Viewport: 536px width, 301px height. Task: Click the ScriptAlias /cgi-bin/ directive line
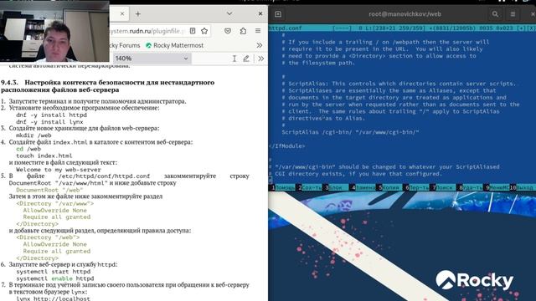pyautogui.click(x=350, y=132)
